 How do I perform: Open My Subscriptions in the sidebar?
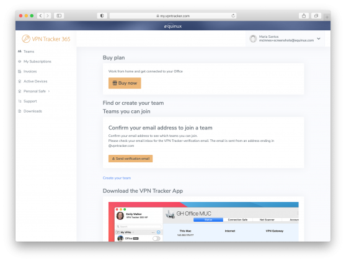coord(37,61)
